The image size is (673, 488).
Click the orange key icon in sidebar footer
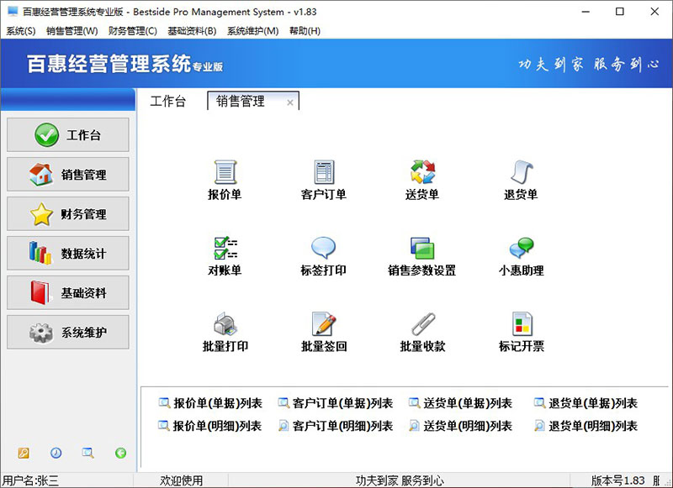tap(24, 453)
